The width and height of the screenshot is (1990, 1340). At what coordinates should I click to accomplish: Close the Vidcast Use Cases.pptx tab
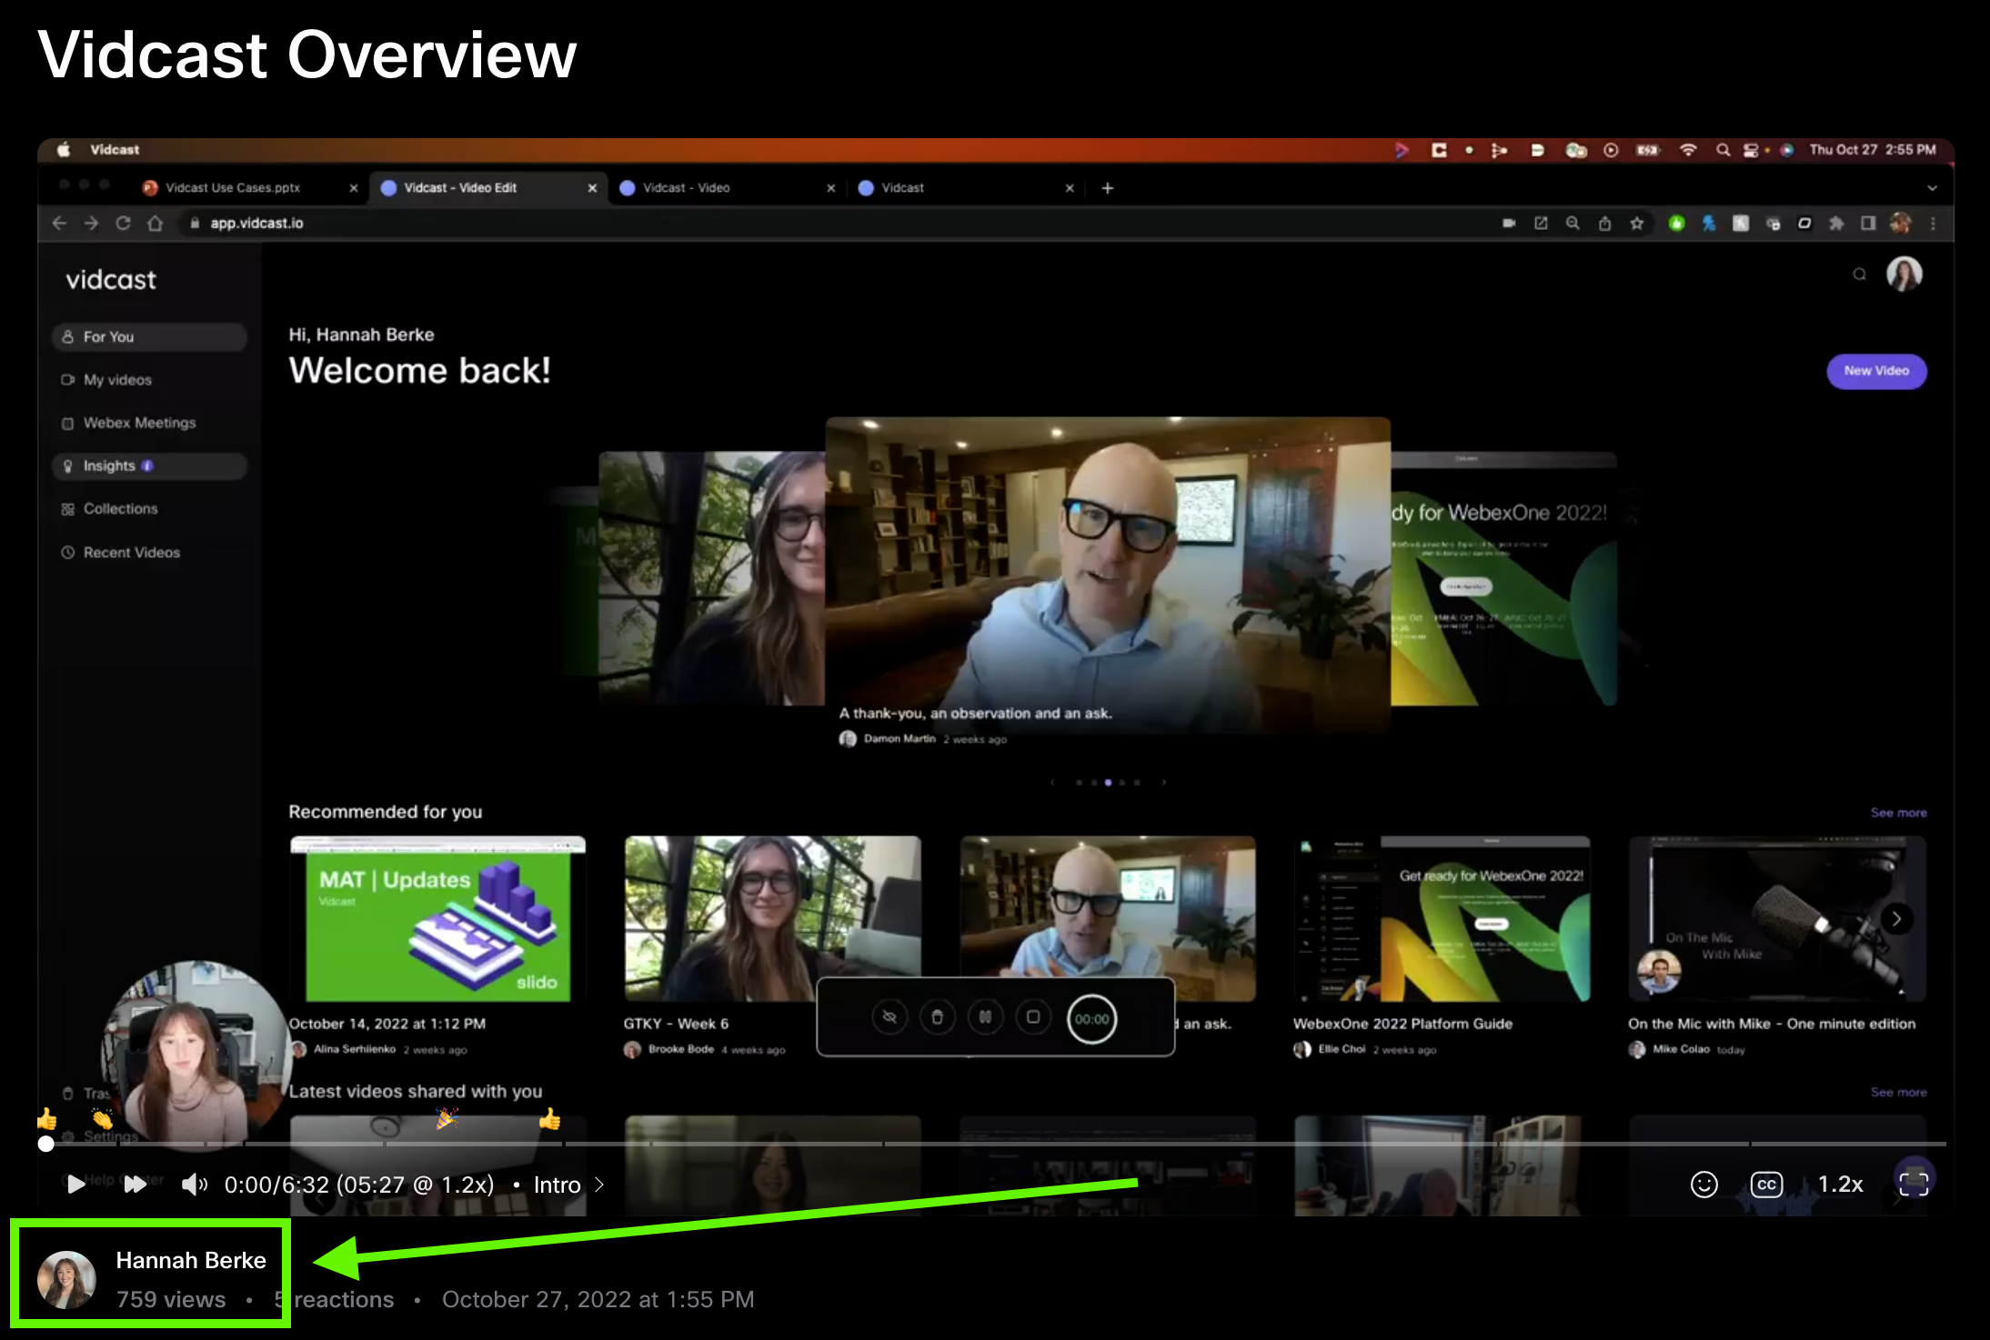click(x=354, y=188)
